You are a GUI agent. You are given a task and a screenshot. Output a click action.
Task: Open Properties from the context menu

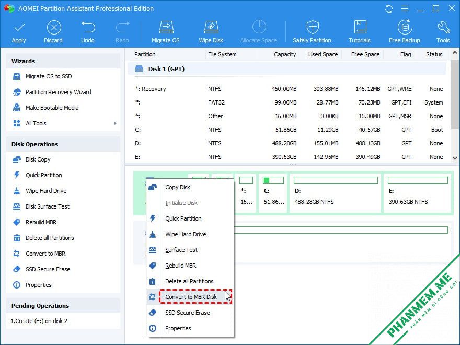[x=190, y=329]
